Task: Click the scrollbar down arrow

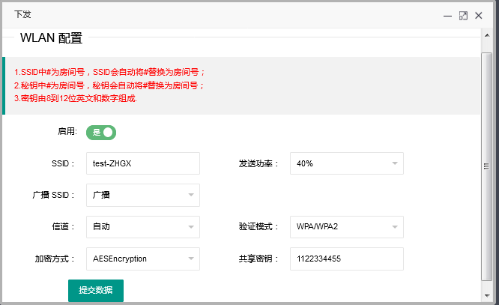Action: tap(486, 297)
